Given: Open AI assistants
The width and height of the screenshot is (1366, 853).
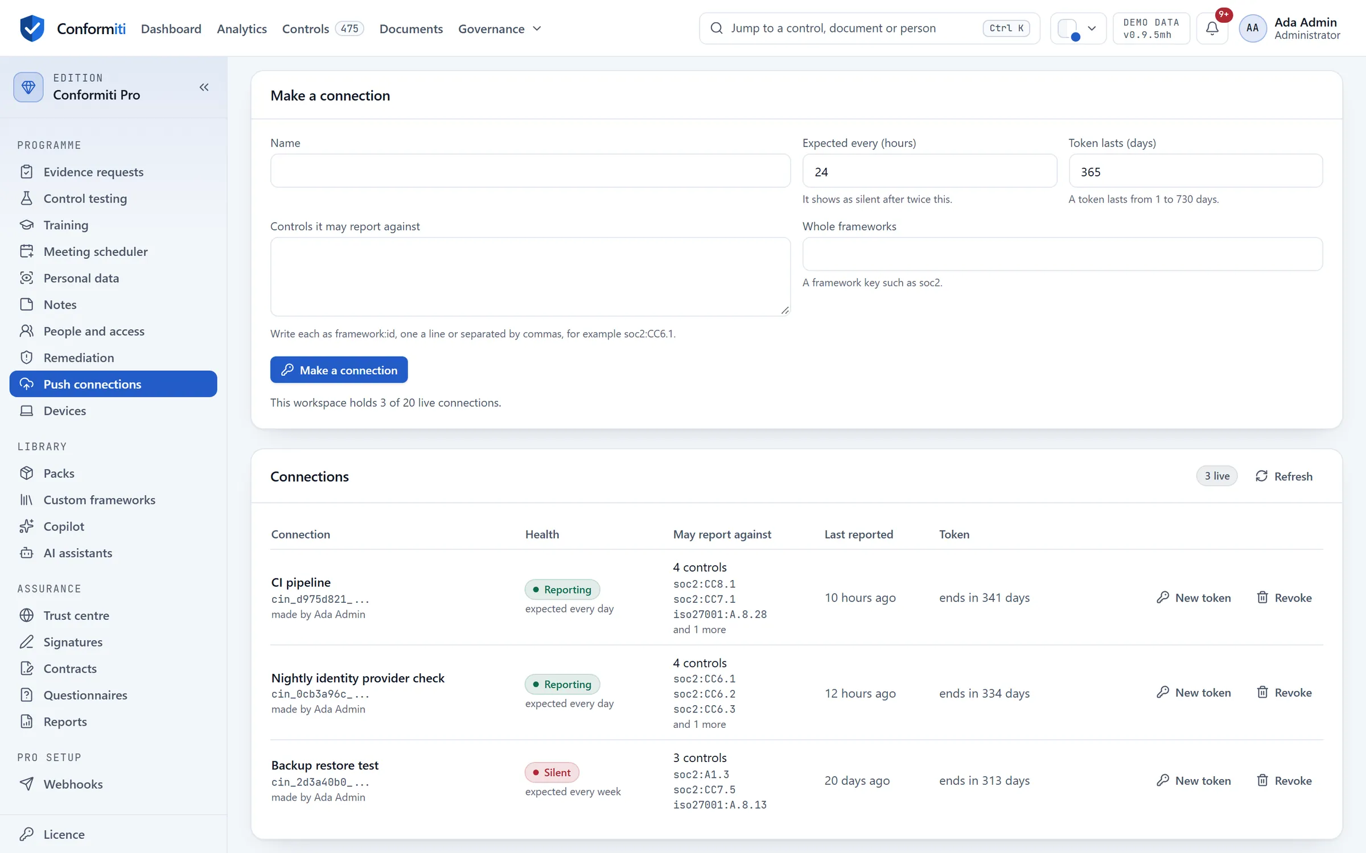Looking at the screenshot, I should 113,553.
